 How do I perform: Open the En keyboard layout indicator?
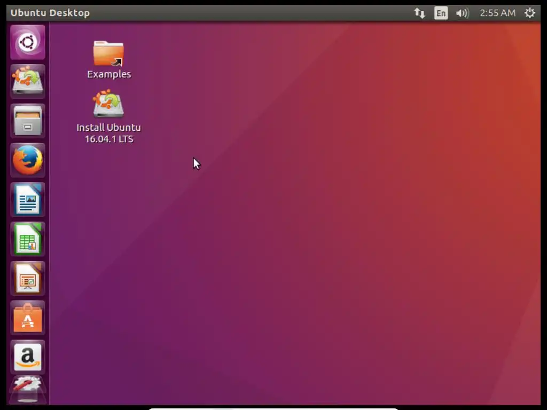(441, 13)
